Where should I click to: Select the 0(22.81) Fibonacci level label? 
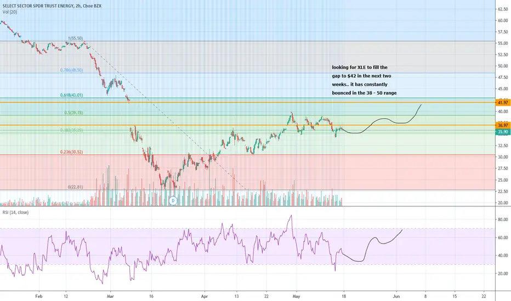coord(75,187)
